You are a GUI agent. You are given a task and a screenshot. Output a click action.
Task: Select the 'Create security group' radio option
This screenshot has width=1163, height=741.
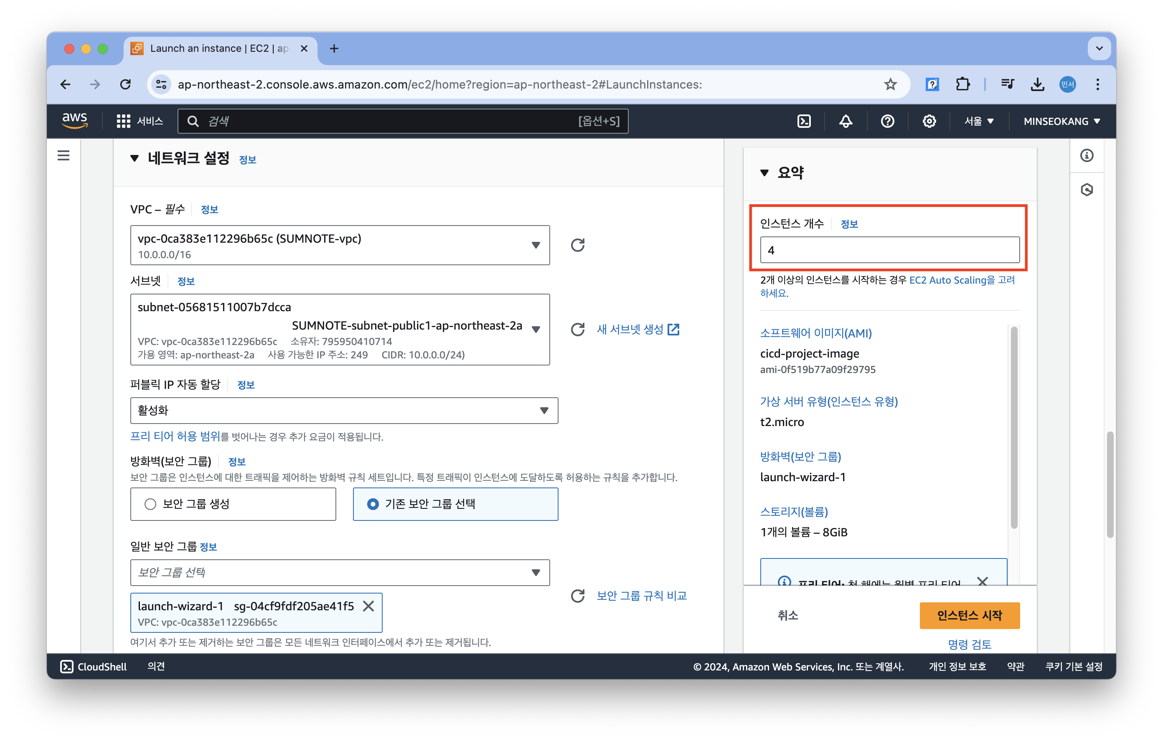(151, 504)
